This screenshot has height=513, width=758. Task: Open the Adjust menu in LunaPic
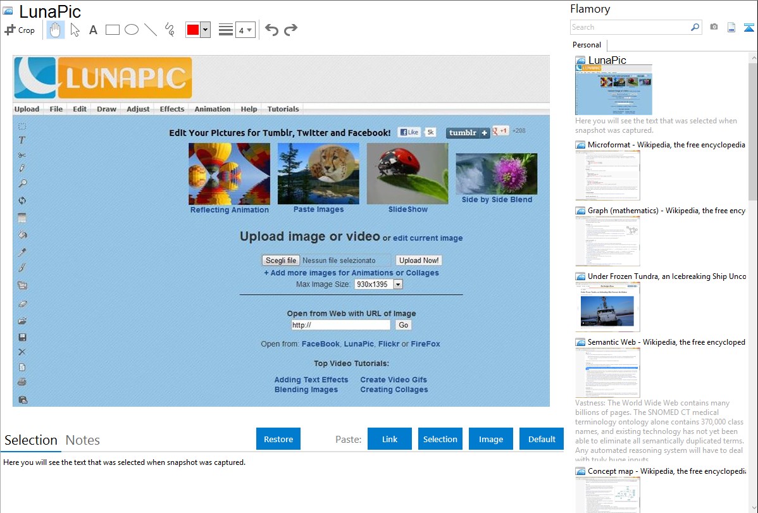tap(139, 109)
